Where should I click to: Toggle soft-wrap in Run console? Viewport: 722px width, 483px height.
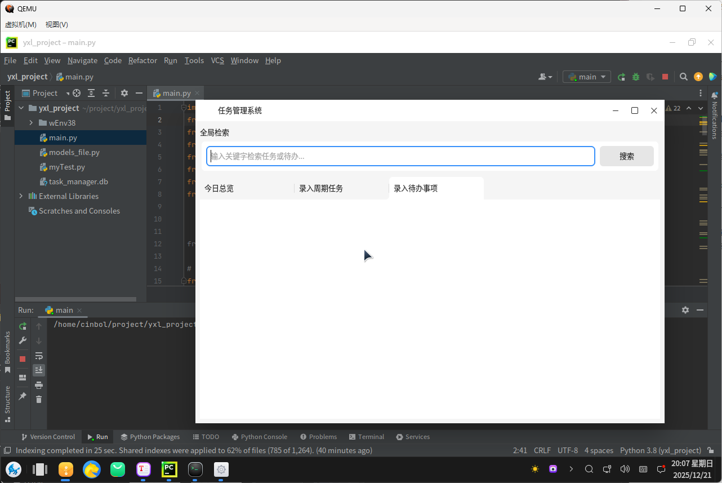(x=39, y=356)
